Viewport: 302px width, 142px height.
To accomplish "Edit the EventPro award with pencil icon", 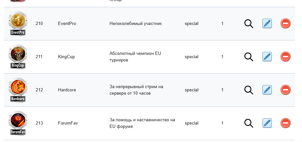I will [267, 24].
